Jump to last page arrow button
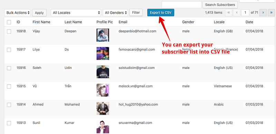The height and width of the screenshot is (134, 276). 271,13
